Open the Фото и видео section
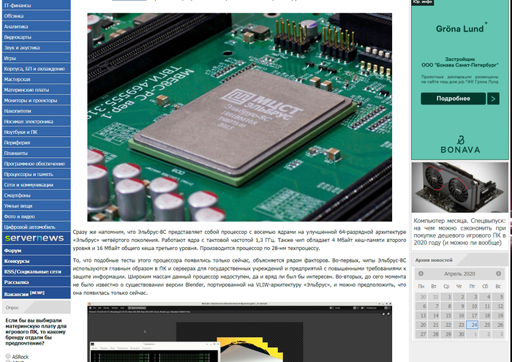This screenshot has width=512, height=362. pos(37,216)
